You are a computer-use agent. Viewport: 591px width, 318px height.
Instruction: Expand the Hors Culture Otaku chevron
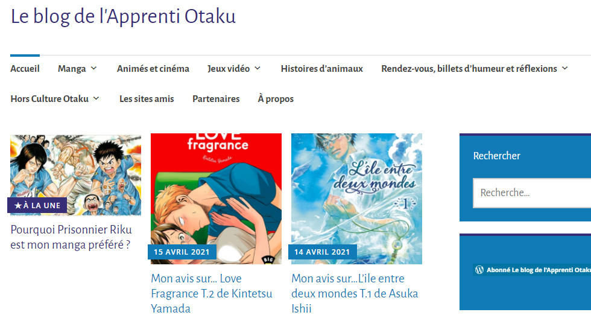coord(96,98)
